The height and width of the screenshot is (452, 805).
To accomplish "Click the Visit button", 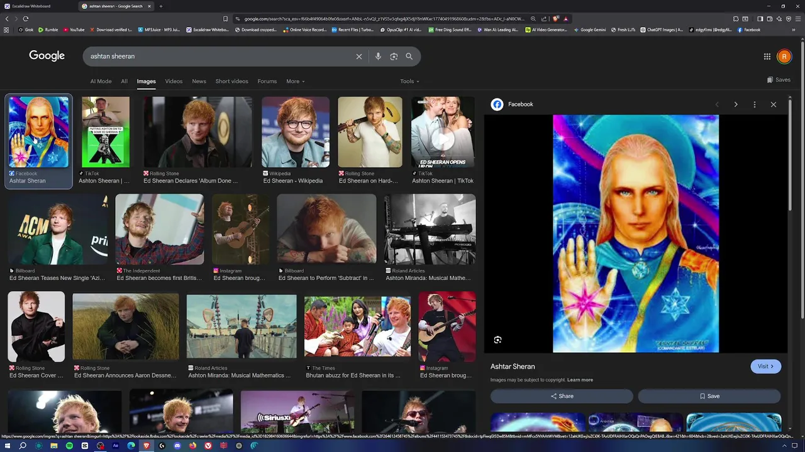I will coord(765,367).
